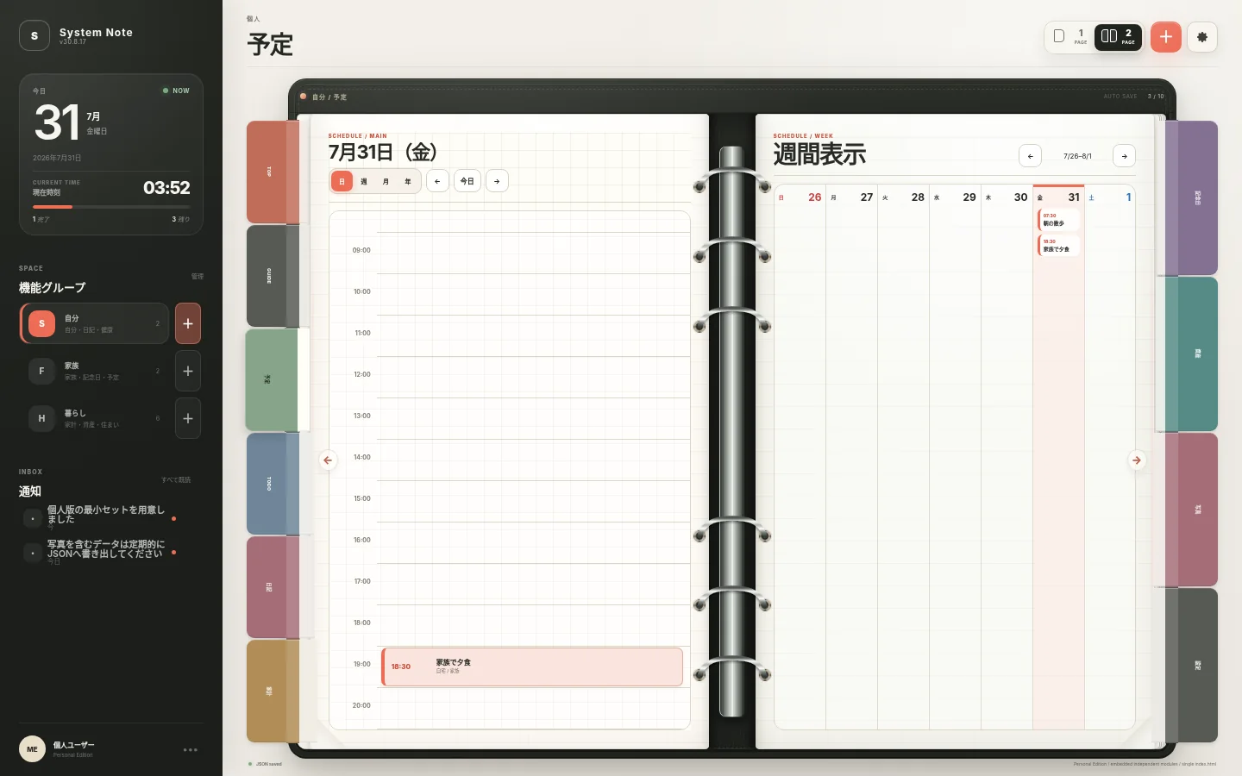Click the System Note S logo
Image resolution: width=1242 pixels, height=776 pixels.
34,35
